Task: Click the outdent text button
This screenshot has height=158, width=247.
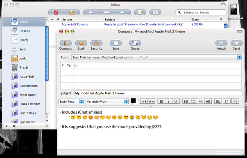Action: pyautogui.click(x=201, y=101)
